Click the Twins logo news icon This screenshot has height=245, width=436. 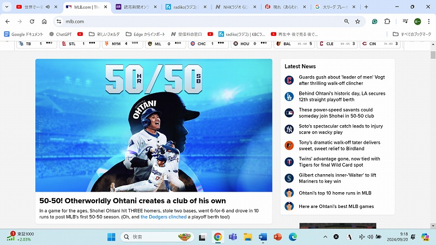(x=289, y=162)
